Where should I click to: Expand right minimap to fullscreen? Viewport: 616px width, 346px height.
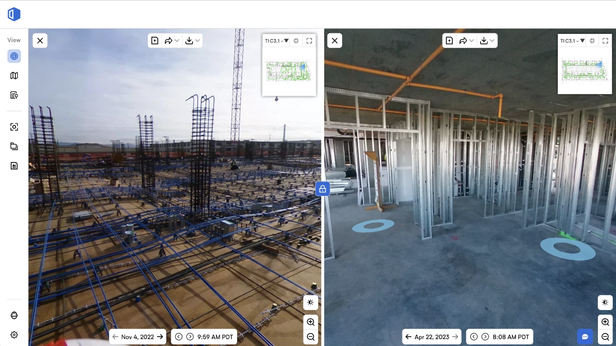(x=605, y=41)
